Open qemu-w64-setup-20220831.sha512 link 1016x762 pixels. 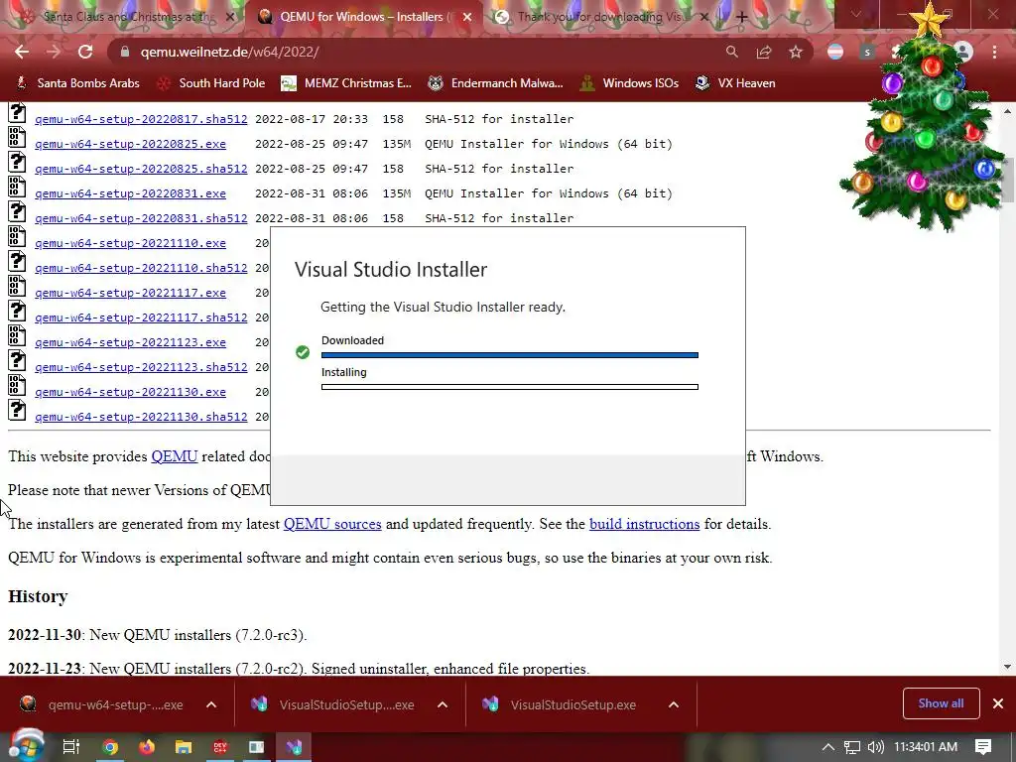[141, 218]
